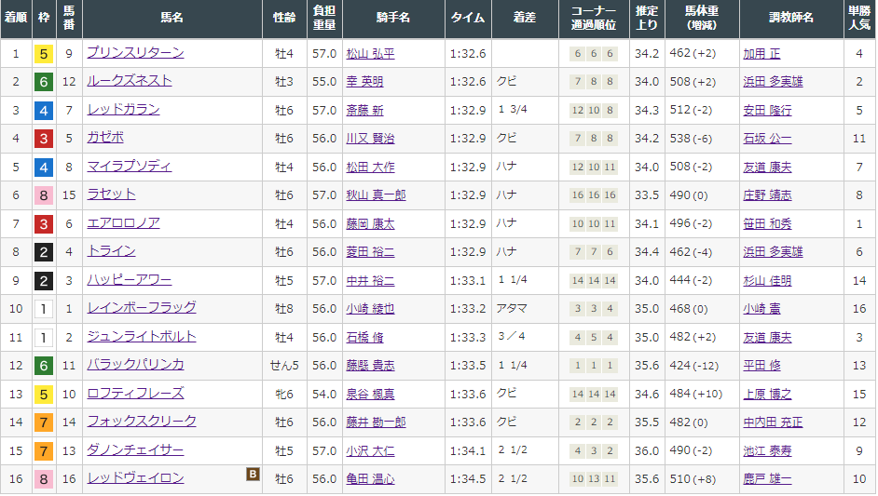Viewport: 878px width, 496px height.
Task: Open horse page for プリンスリターン
Action: [135, 52]
